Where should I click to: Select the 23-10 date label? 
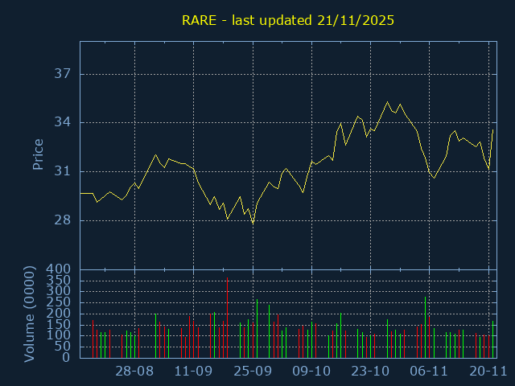coord(370,372)
